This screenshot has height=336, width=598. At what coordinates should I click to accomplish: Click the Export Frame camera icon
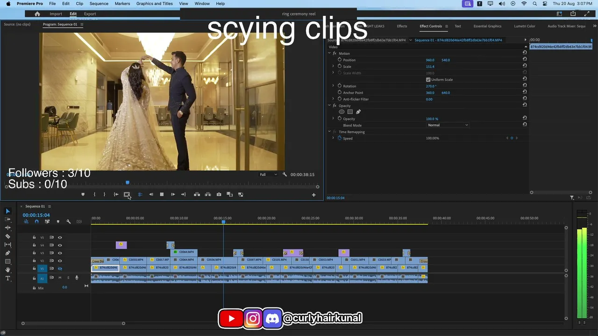[219, 195]
